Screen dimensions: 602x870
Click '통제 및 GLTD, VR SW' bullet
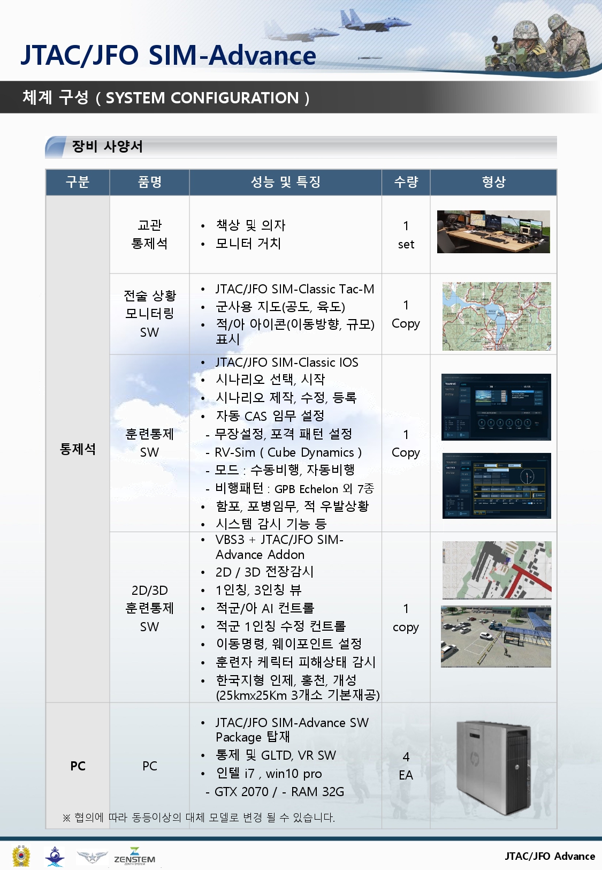(x=276, y=755)
